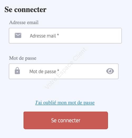Open the "J'ai oublié mon mot de passe" link

[x=65, y=103]
